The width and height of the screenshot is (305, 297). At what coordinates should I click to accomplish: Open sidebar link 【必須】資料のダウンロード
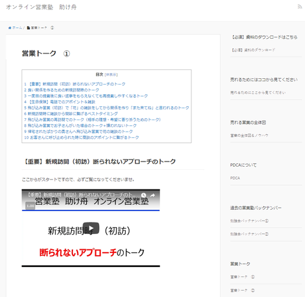click(254, 50)
